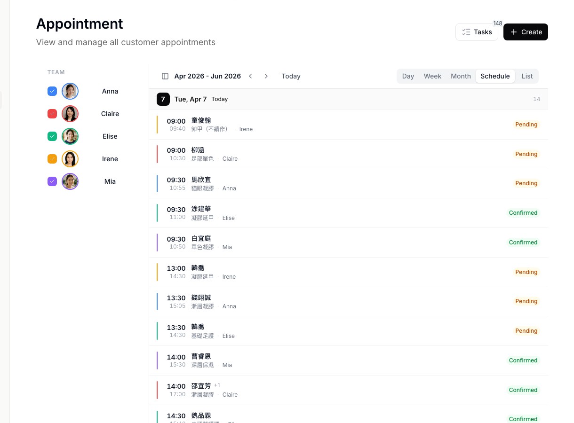Expand the +1 indicator on 邵宜芳's appointment

[217, 385]
